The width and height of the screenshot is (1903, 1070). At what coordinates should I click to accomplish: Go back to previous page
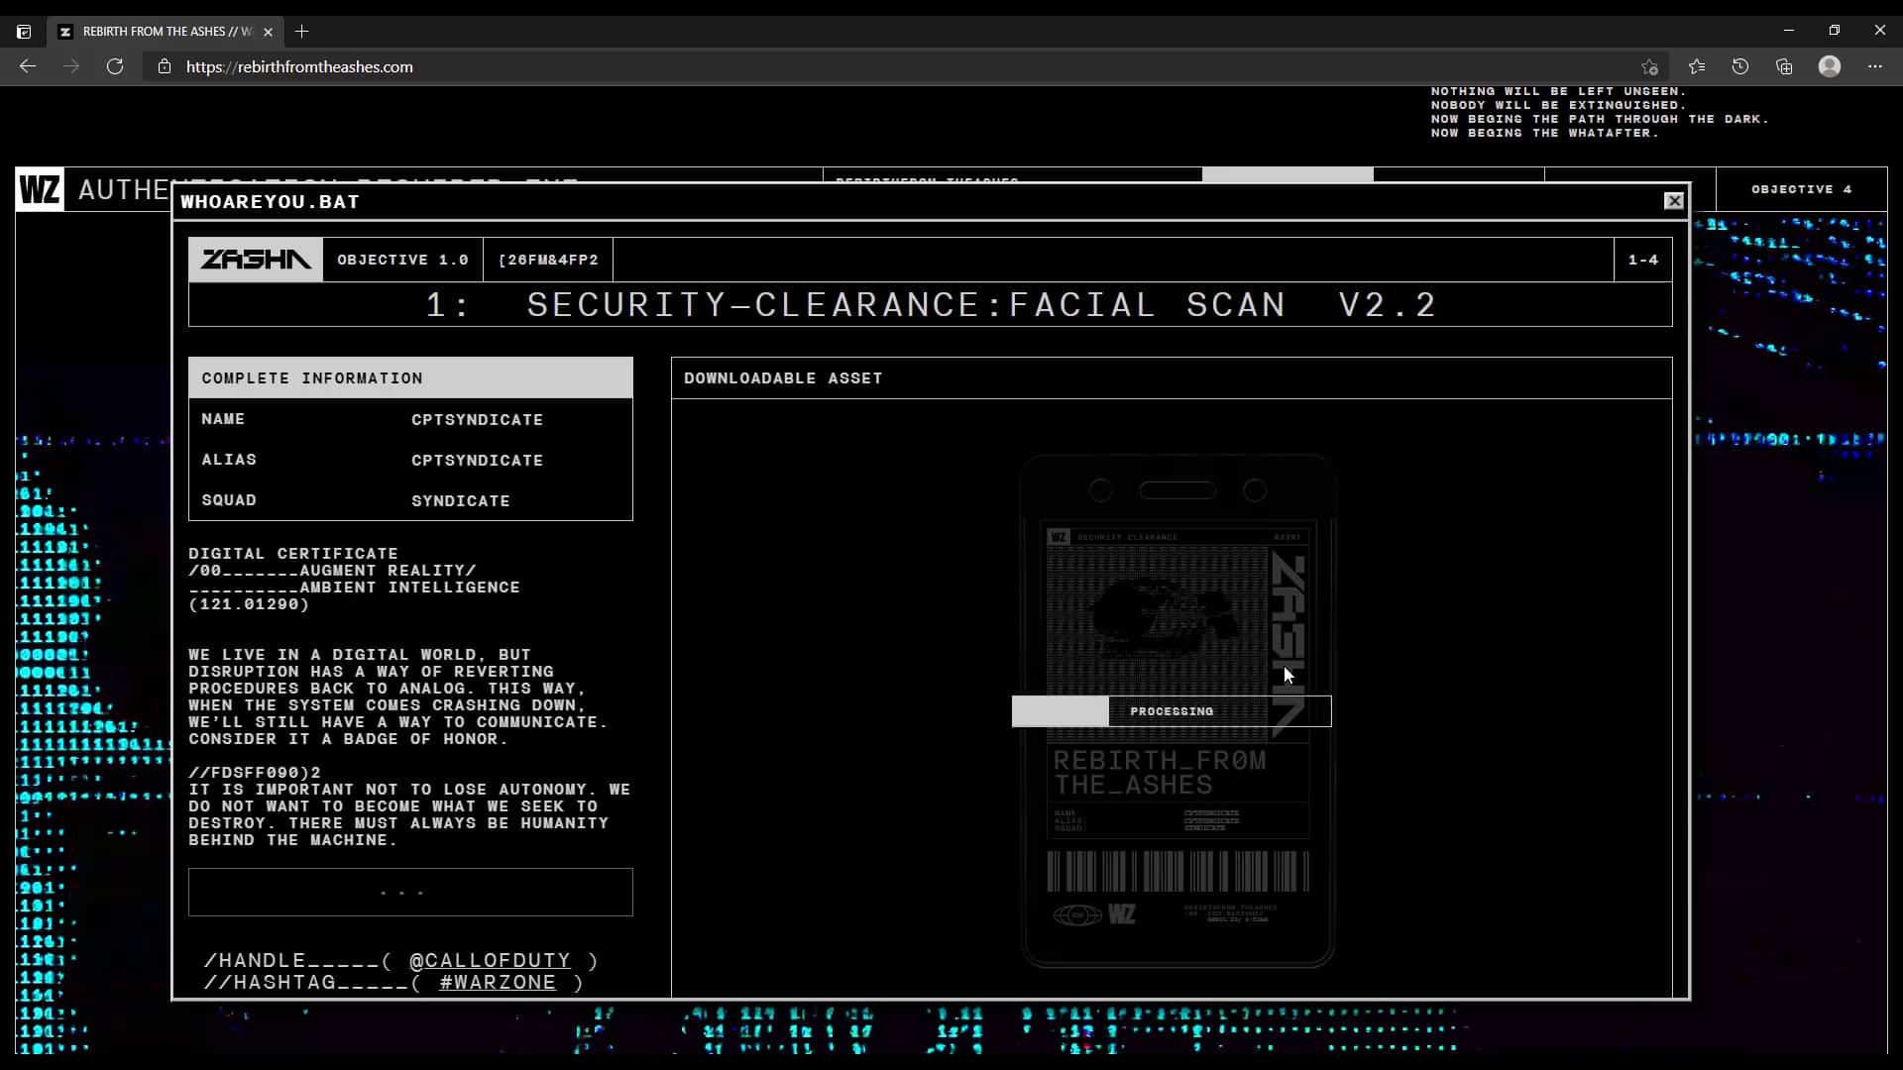coord(28,66)
